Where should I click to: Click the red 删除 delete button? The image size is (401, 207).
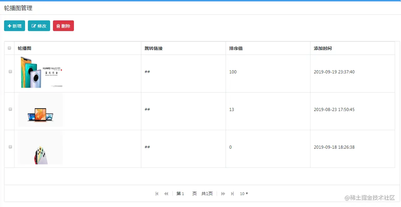(63, 26)
